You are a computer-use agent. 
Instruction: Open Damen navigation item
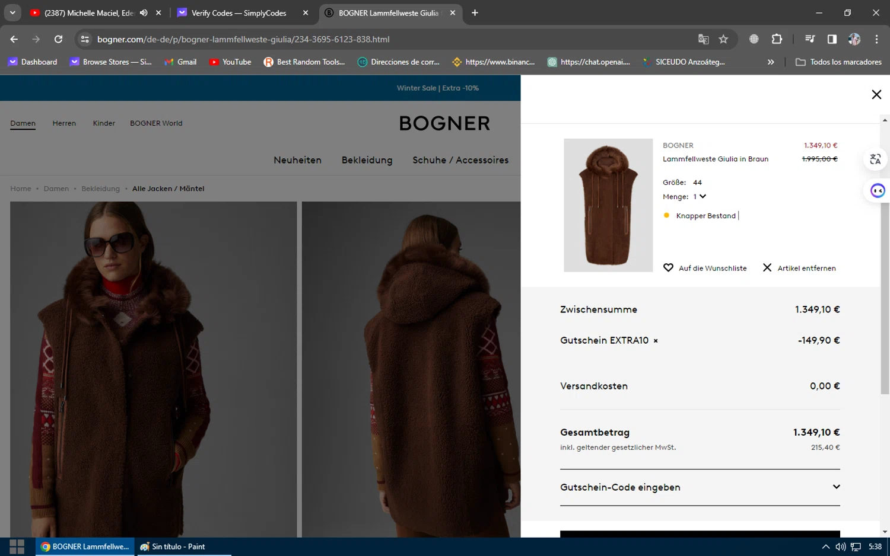click(23, 123)
